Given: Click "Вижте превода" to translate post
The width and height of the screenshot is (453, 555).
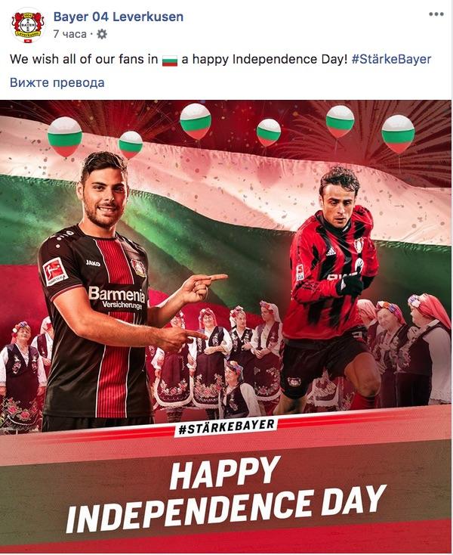Looking at the screenshot, I should coord(57,82).
